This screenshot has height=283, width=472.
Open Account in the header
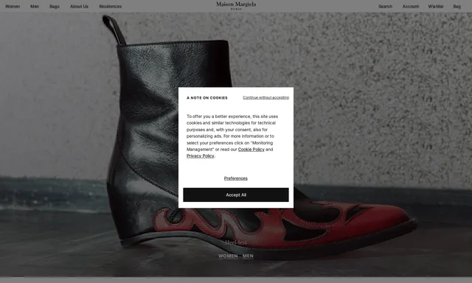(411, 7)
